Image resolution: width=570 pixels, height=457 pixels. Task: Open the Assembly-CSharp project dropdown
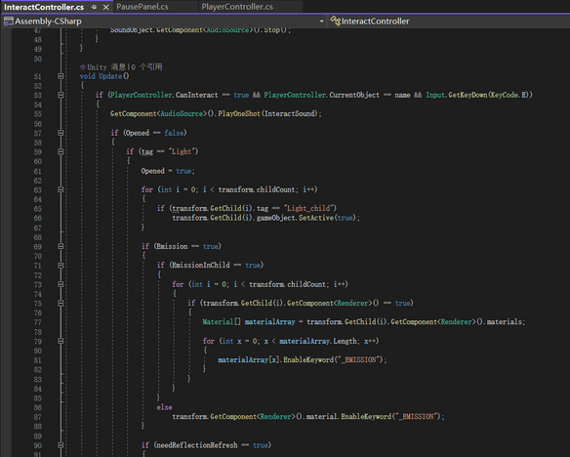(x=321, y=21)
